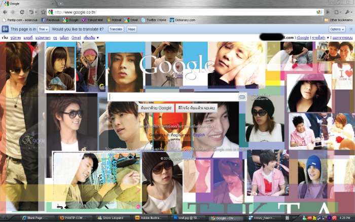Click the รูปภาพ (Images) link
This screenshot has width=355, height=222.
click(x=16, y=38)
